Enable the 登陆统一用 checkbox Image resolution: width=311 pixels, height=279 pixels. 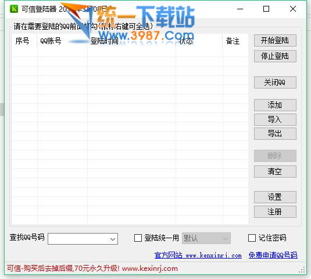pos(138,238)
